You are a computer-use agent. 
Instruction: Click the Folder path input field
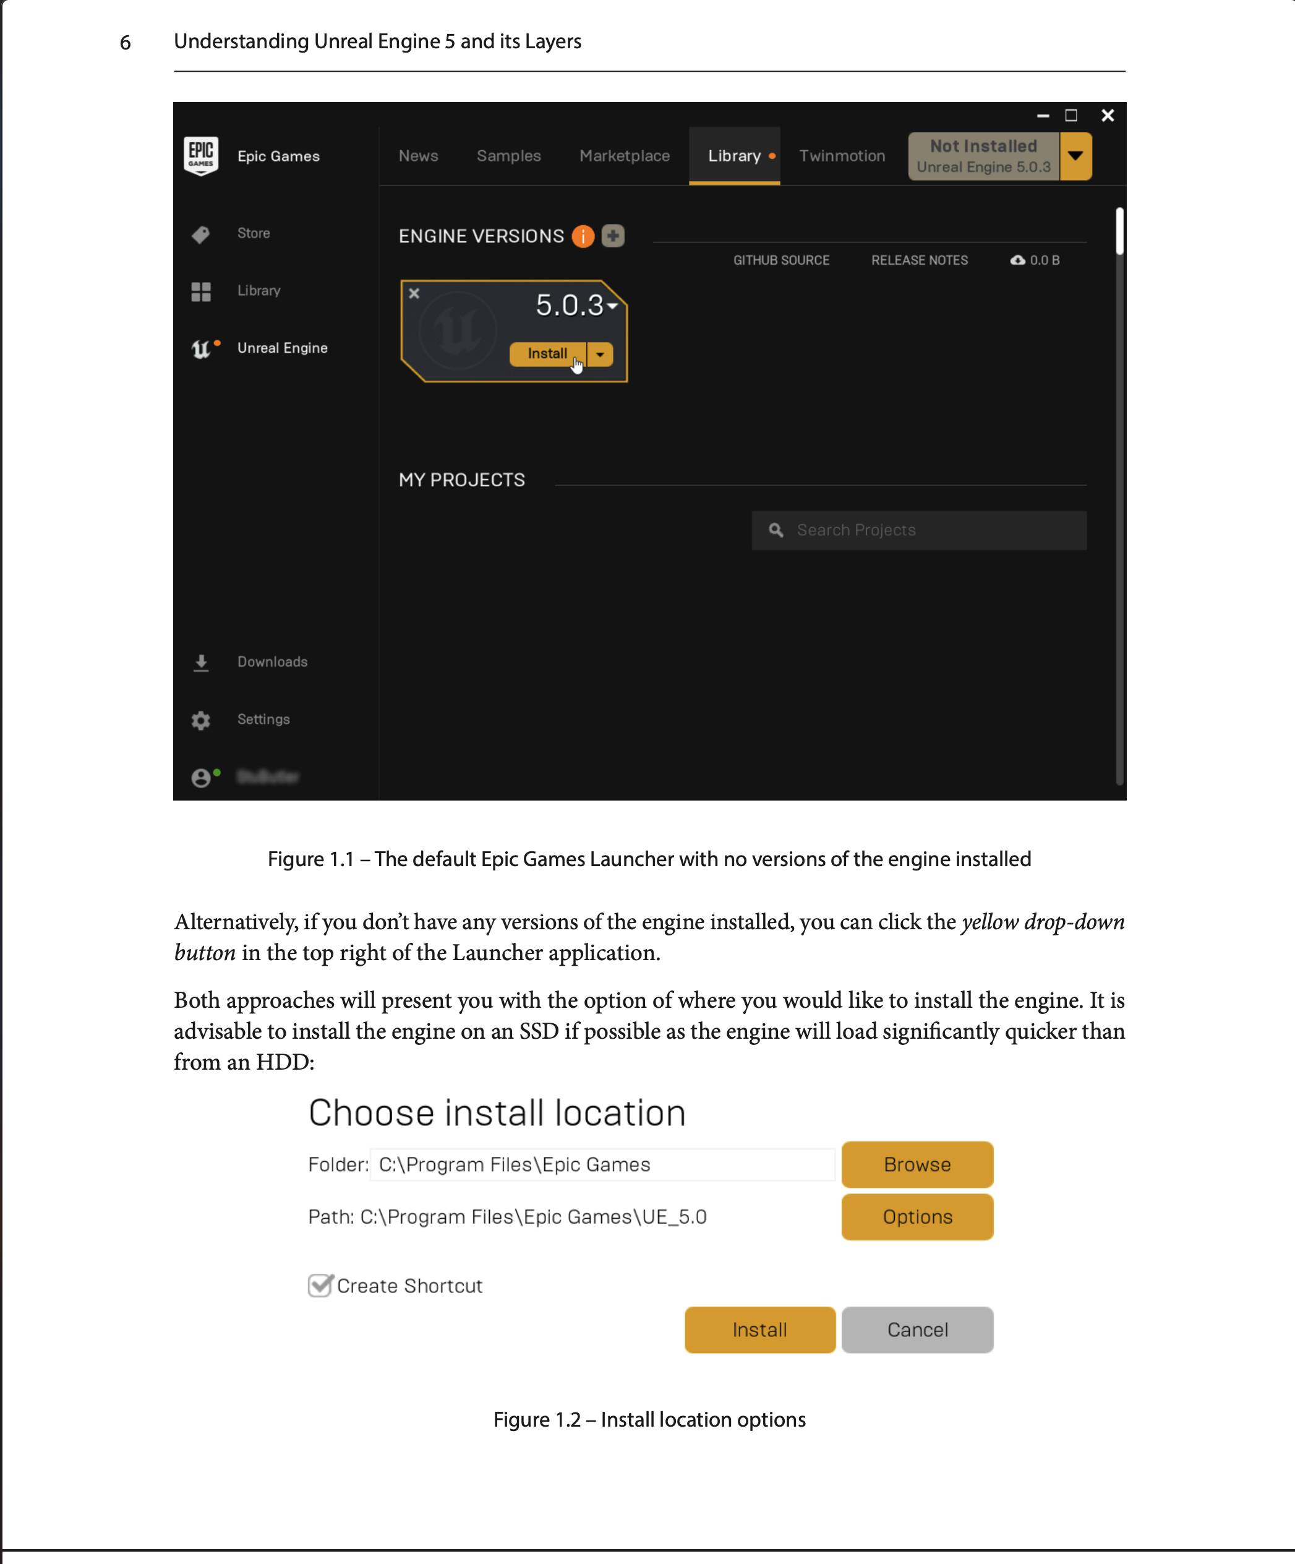point(602,1164)
